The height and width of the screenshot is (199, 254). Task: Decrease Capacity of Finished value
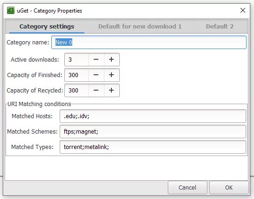tap(96, 75)
